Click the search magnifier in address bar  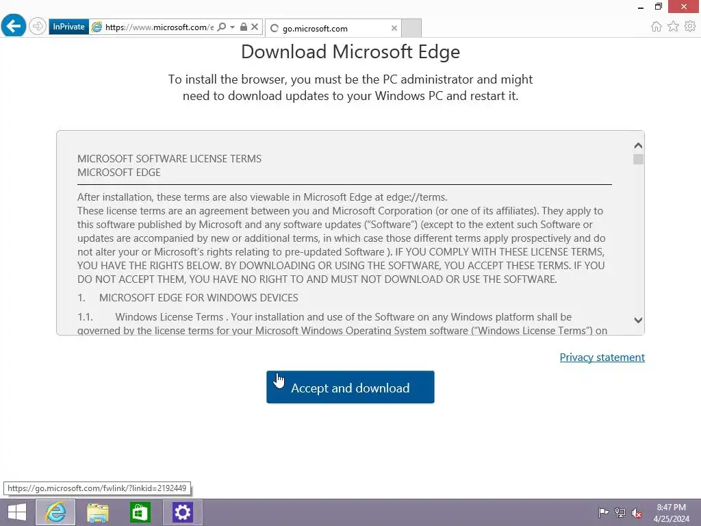(x=221, y=27)
